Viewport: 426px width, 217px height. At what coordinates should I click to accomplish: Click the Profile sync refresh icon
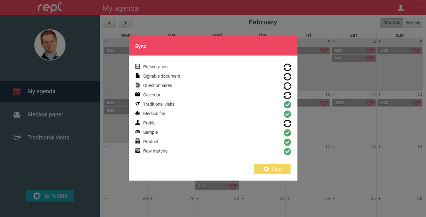[x=287, y=123]
